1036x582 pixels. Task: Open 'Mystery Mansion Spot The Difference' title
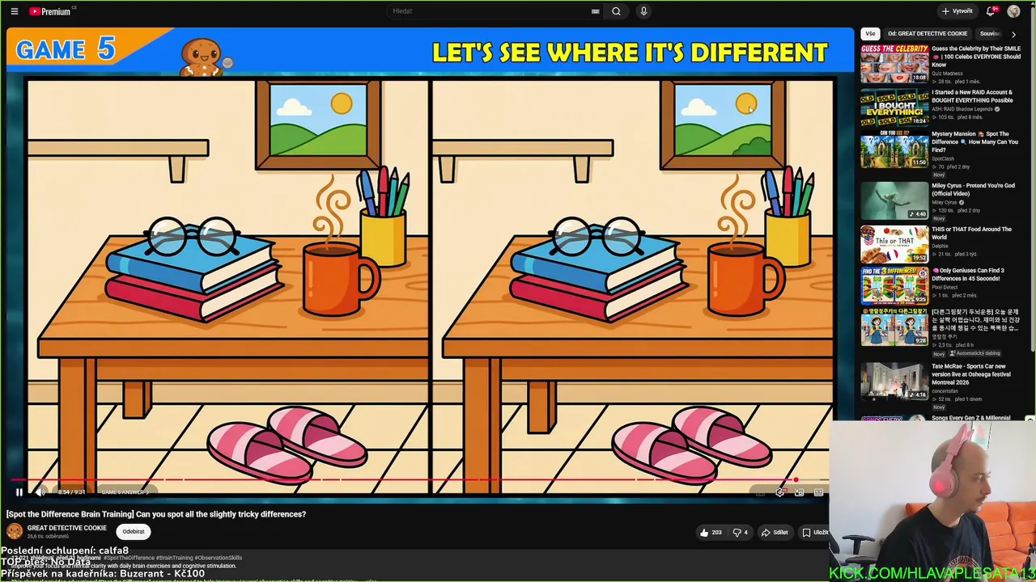[x=974, y=141]
